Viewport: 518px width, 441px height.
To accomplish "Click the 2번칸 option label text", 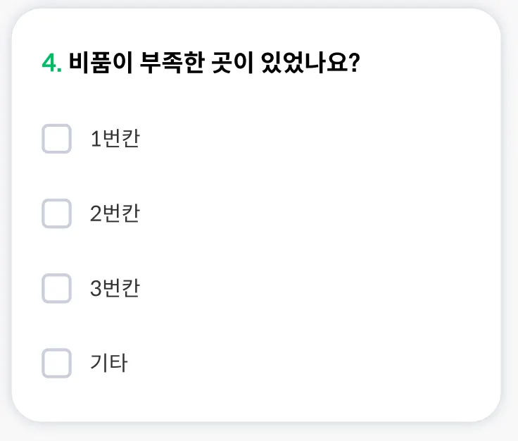I will coord(115,213).
